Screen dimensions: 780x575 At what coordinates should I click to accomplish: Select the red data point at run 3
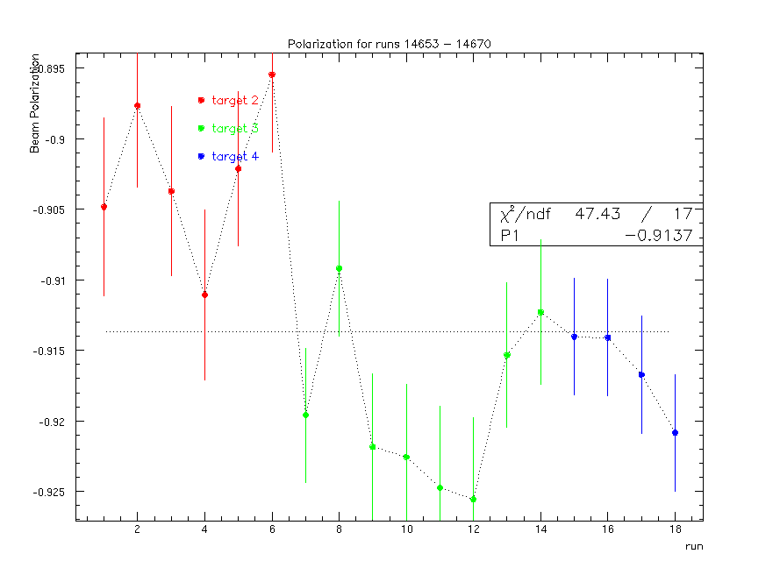point(172,191)
